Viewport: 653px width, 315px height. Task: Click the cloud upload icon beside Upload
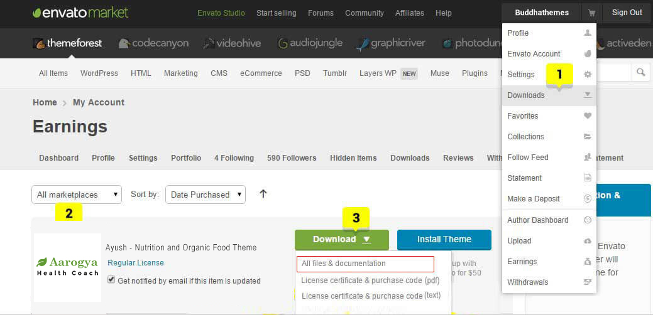coord(587,241)
